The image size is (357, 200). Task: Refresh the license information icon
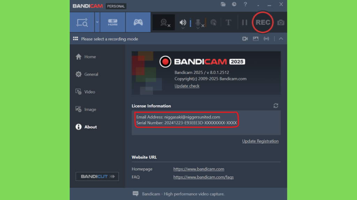point(276,106)
